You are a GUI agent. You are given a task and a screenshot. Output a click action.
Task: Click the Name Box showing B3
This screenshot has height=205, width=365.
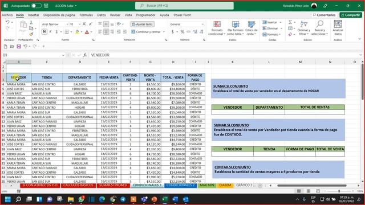point(34,55)
